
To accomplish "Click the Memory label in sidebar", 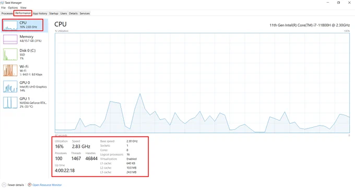I will tap(26, 36).
